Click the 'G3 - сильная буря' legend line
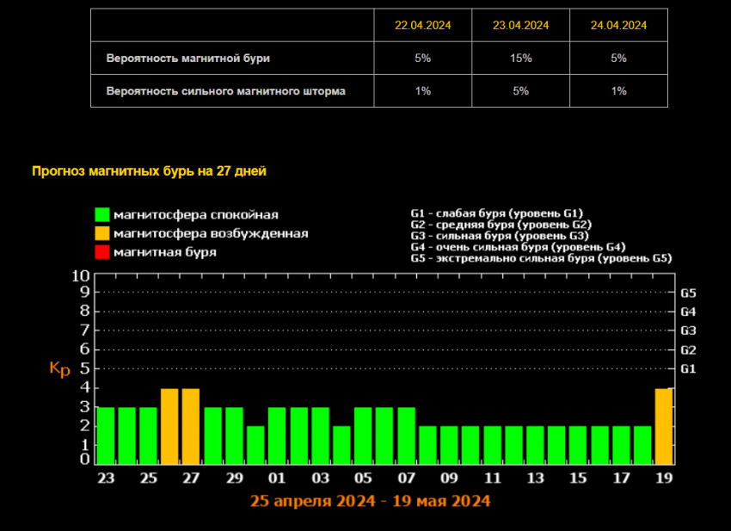The height and width of the screenshot is (531, 731). (499, 235)
